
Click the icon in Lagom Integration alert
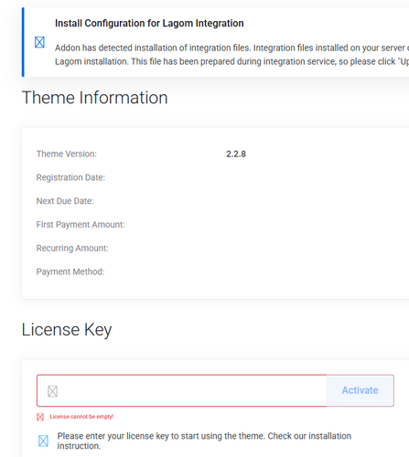coord(39,42)
